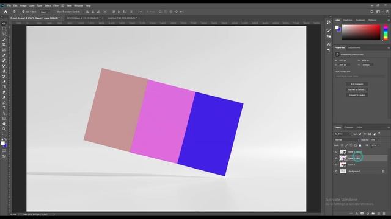Image resolution: width=391 pixels, height=219 pixels.
Task: Click the Convert to Layers button
Action: pos(357,95)
